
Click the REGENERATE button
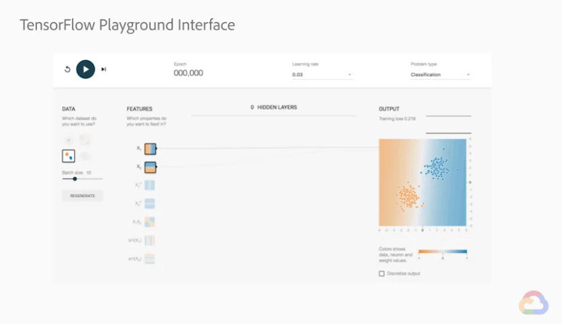(83, 196)
